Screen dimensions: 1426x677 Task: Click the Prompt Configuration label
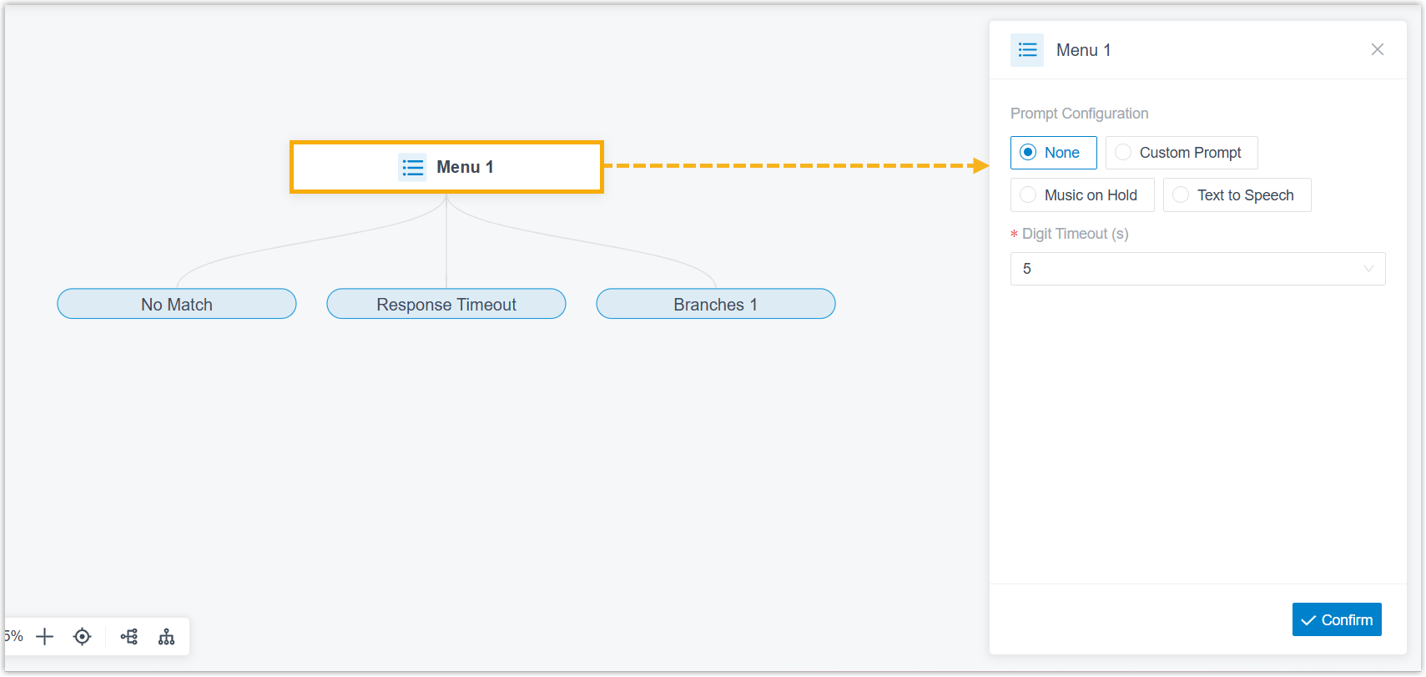coord(1079,114)
